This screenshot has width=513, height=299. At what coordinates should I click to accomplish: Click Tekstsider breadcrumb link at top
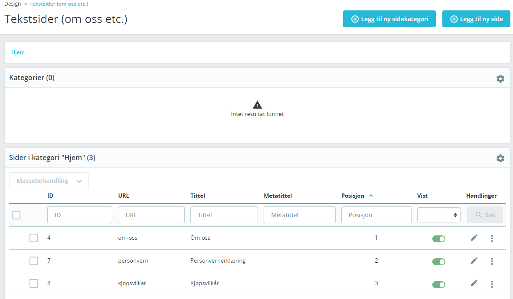59,4
